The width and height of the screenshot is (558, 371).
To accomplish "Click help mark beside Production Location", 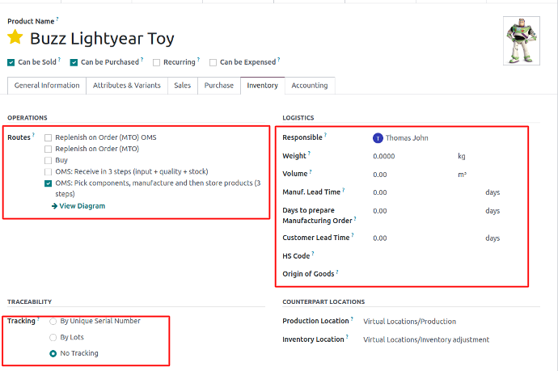I will pos(352,318).
